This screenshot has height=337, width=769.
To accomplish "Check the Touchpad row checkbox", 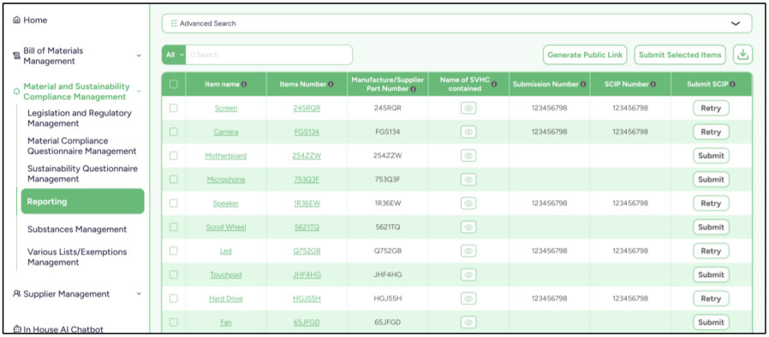I will pyautogui.click(x=174, y=275).
